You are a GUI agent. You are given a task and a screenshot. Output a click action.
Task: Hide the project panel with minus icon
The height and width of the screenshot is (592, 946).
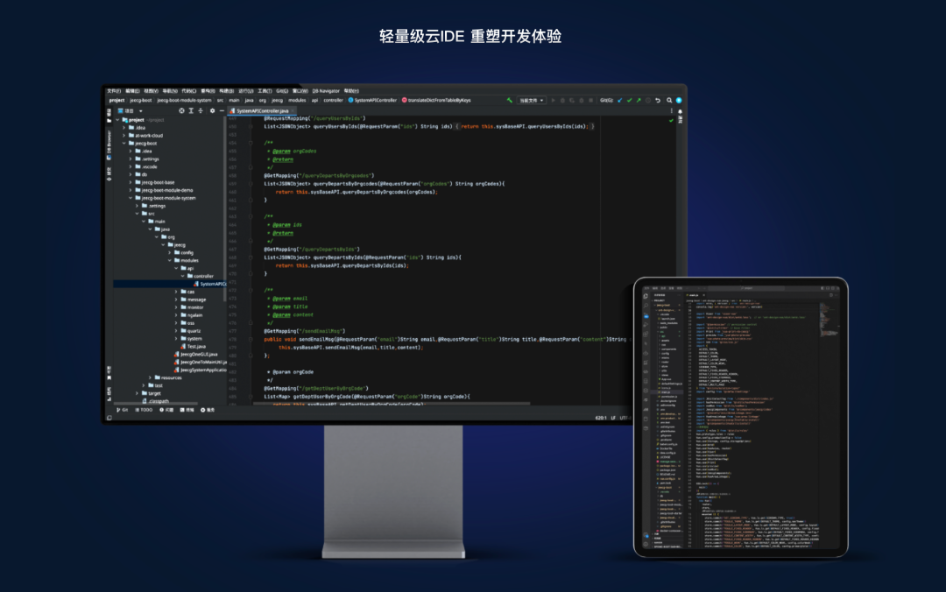222,111
